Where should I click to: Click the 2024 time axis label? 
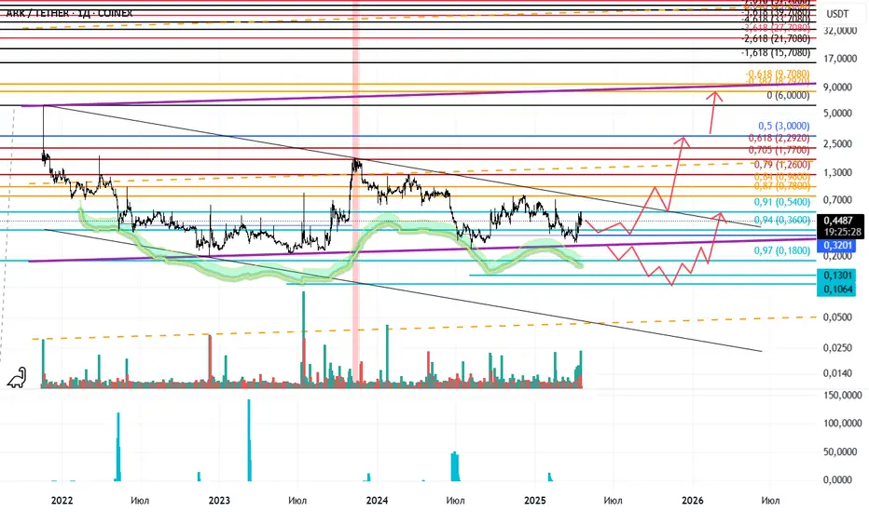tap(377, 501)
